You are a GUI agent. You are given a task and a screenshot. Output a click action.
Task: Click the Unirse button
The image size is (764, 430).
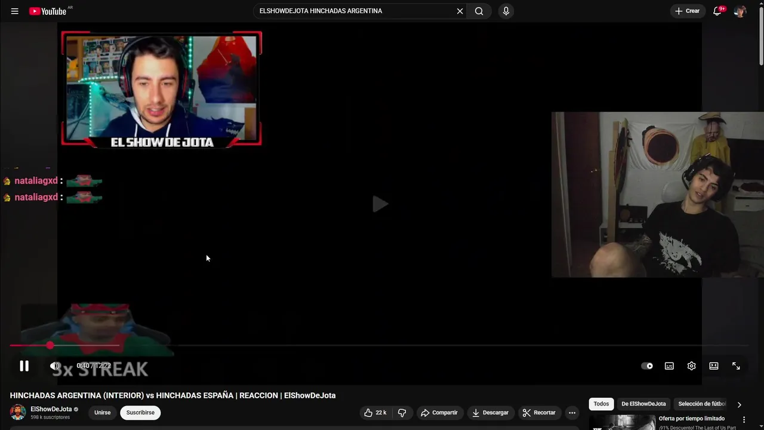[102, 413]
